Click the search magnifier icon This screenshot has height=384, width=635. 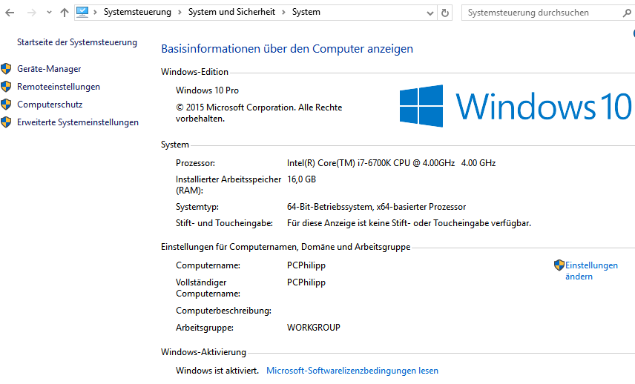[x=627, y=13]
